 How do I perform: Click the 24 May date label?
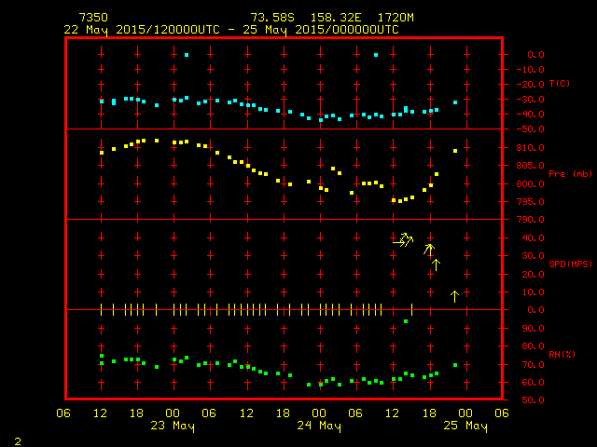(x=319, y=426)
